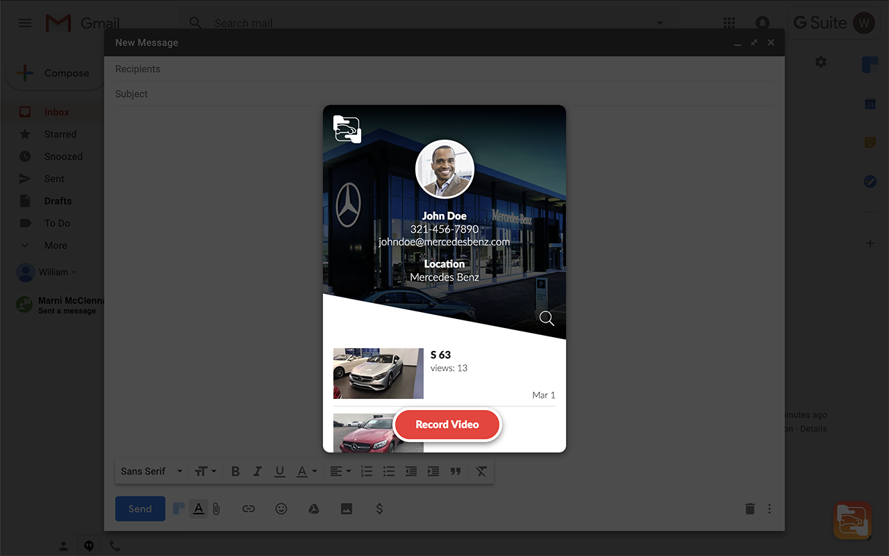Click the blue Send button
This screenshot has width=889, height=556.
pyautogui.click(x=140, y=509)
